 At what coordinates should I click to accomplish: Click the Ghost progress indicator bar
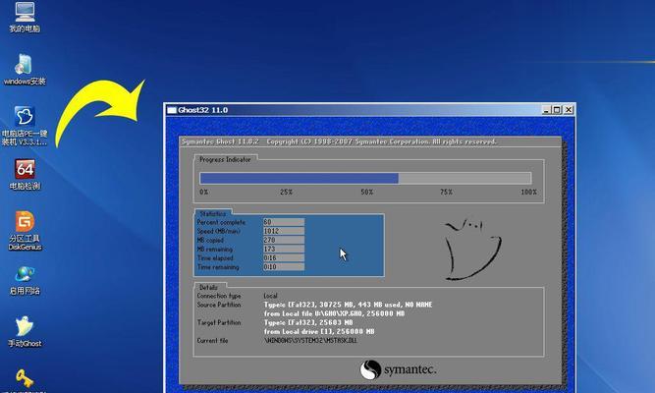365,178
